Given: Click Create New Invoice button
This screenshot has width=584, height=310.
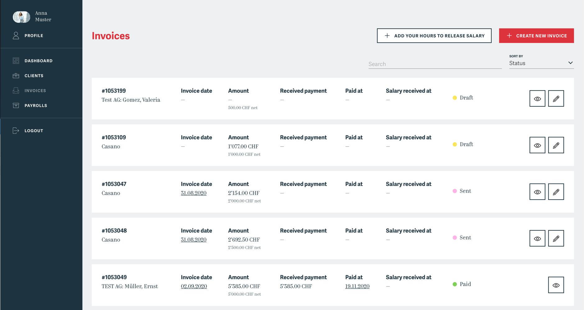Looking at the screenshot, I should (x=536, y=35).
